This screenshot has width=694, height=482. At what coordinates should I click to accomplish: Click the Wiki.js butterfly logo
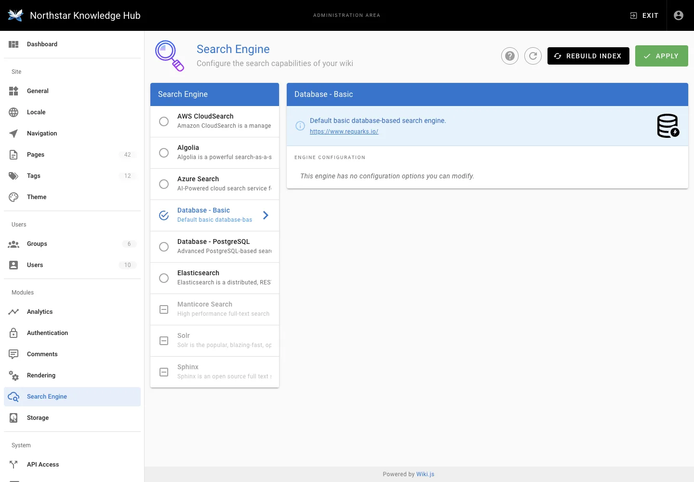[x=15, y=15]
